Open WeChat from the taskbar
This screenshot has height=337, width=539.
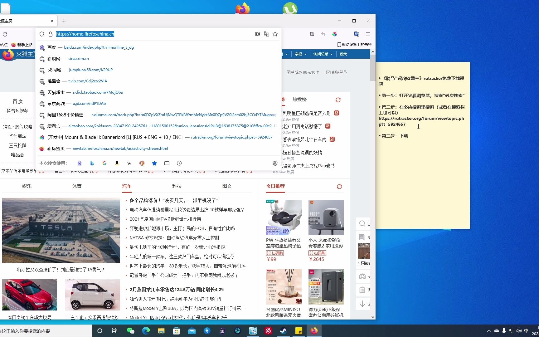coord(130,331)
